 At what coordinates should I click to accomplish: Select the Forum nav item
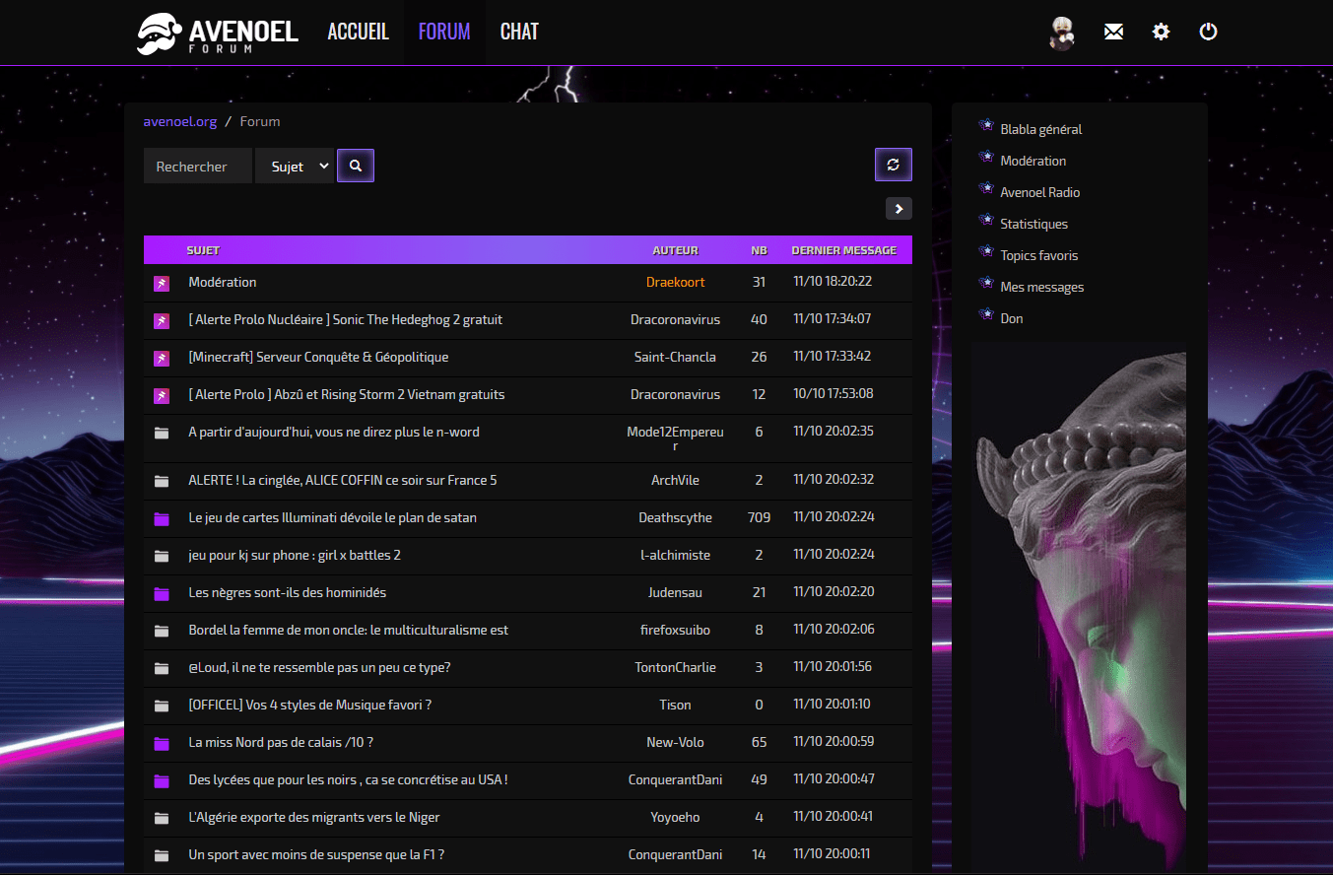(444, 32)
